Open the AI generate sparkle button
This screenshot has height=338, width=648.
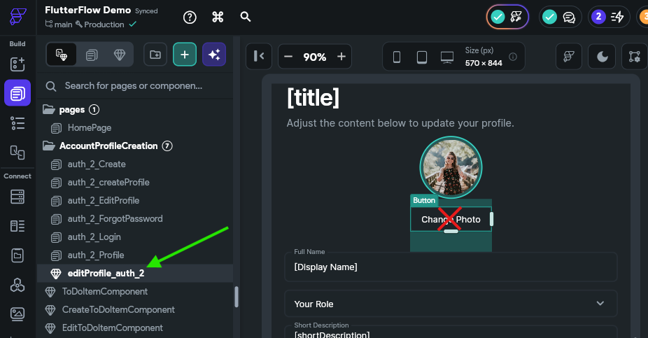click(214, 55)
